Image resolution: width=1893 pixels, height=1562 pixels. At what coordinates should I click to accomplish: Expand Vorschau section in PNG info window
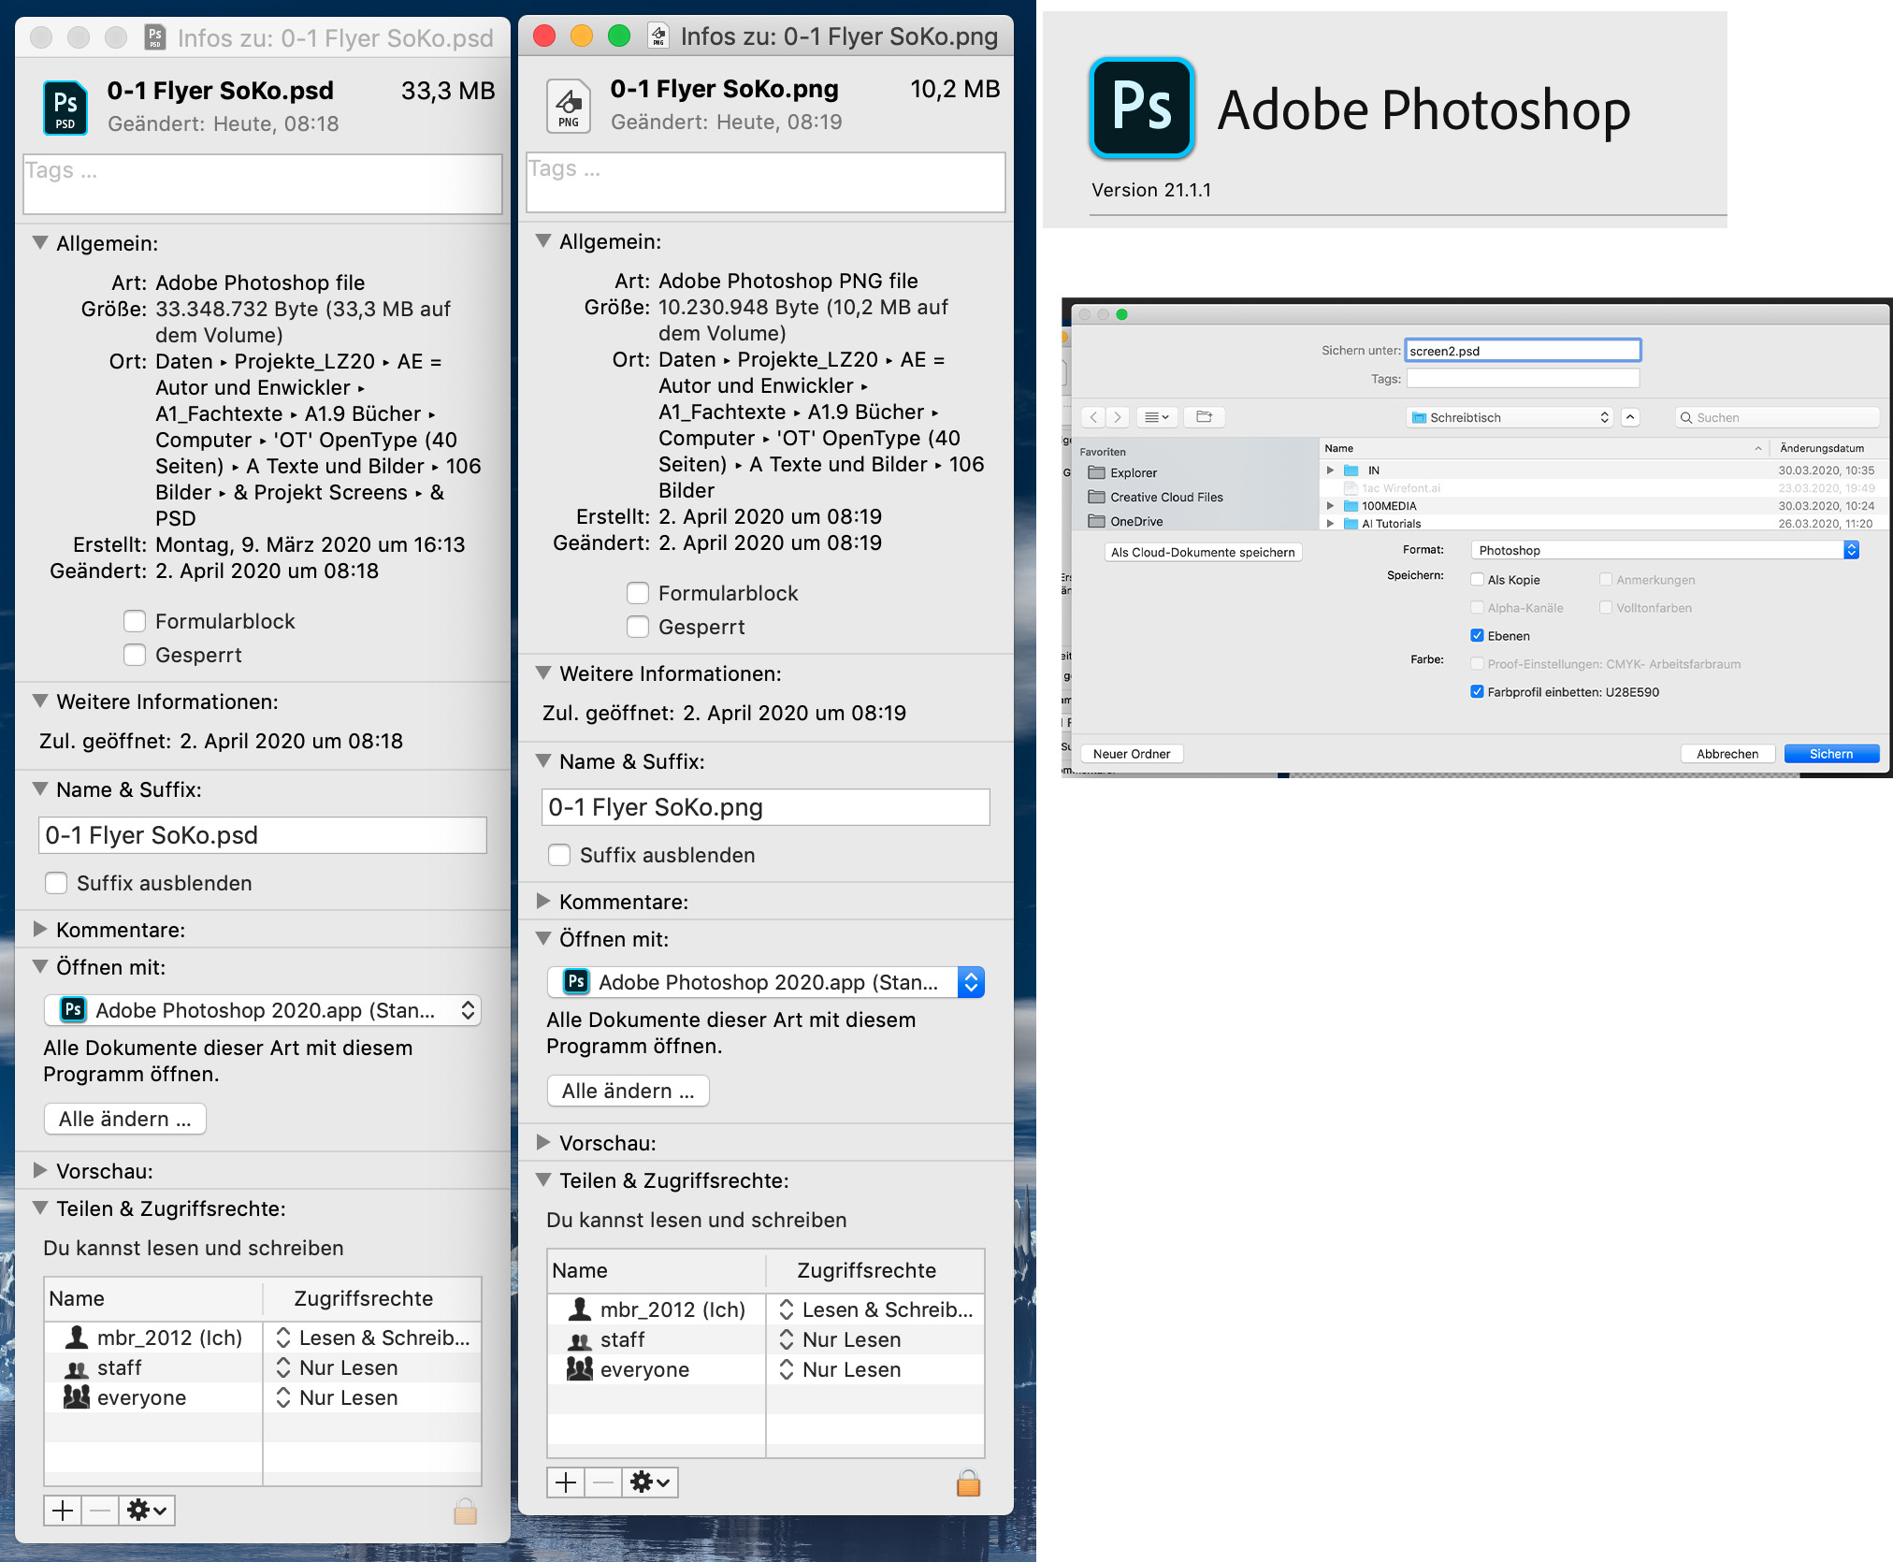[543, 1143]
